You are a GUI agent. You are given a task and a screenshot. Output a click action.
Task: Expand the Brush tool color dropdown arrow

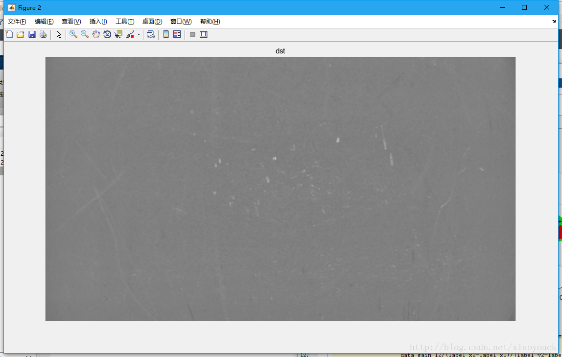click(x=139, y=34)
